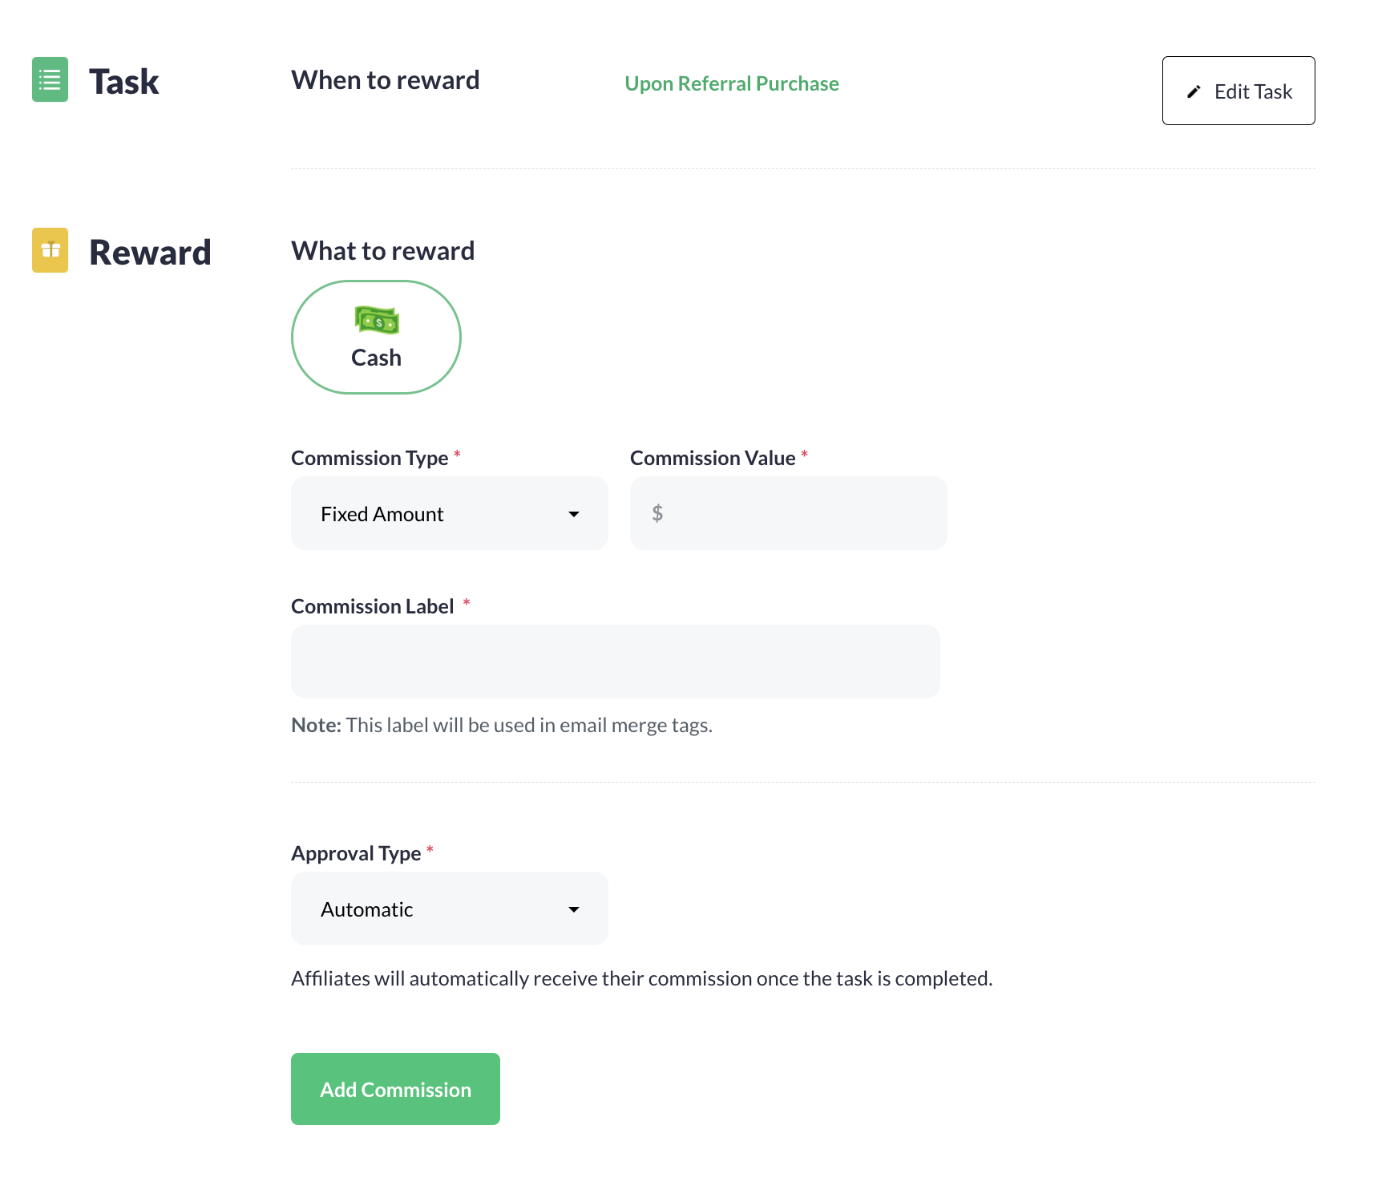Click the Cash money bills icon

click(375, 321)
